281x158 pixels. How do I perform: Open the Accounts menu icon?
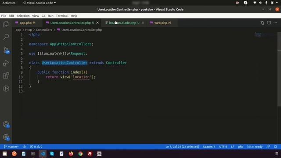[x=6, y=124]
